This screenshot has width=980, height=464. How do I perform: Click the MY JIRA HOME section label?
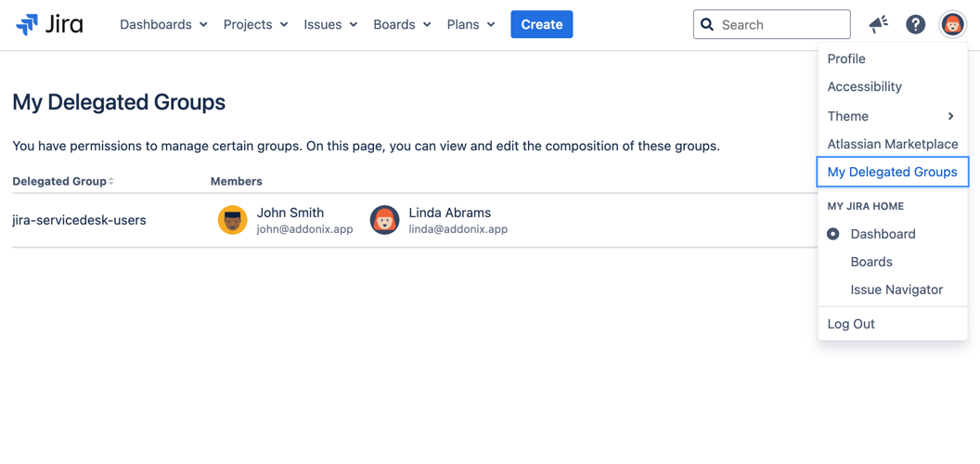pos(866,206)
